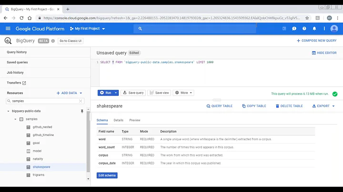Open Chrome three-dot menu

point(338,18)
